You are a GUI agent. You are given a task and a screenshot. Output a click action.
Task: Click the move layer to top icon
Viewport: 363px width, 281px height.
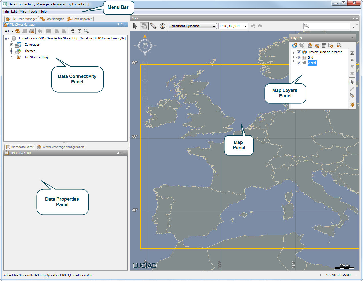point(352,53)
